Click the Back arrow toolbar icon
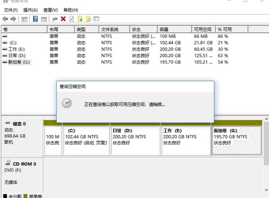 point(5,19)
